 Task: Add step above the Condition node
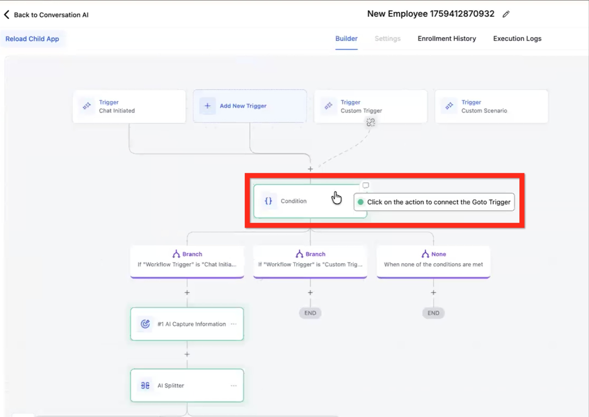[x=310, y=169]
